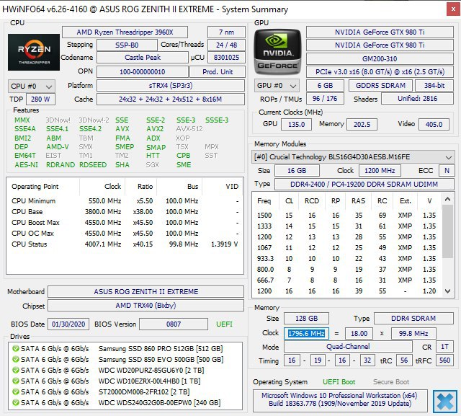461x416 pixels.
Task: Click the TDP 280 W field
Action: 40,99
